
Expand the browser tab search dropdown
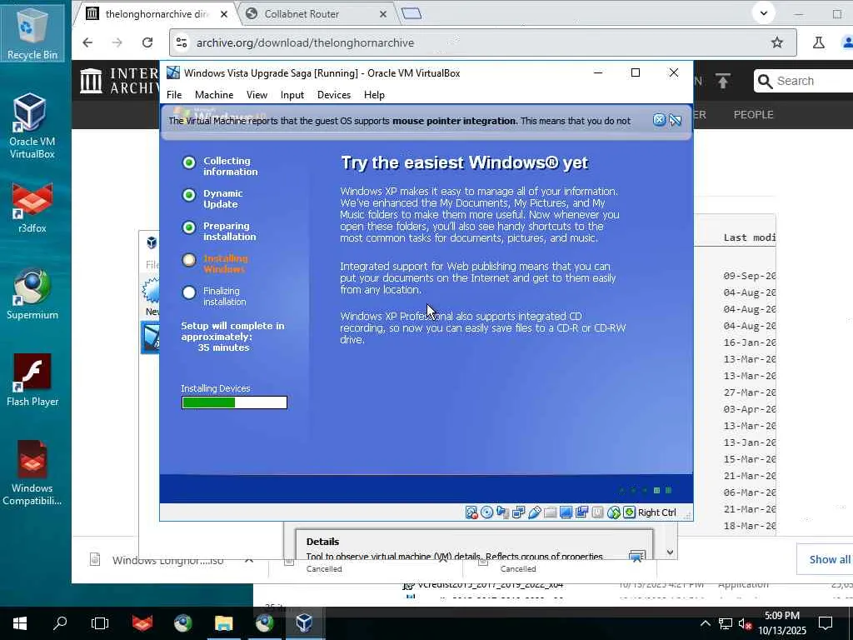[x=764, y=13]
